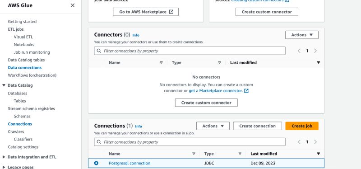Sort Connections by Last modified
The width and height of the screenshot is (361, 169).
click(x=319, y=154)
